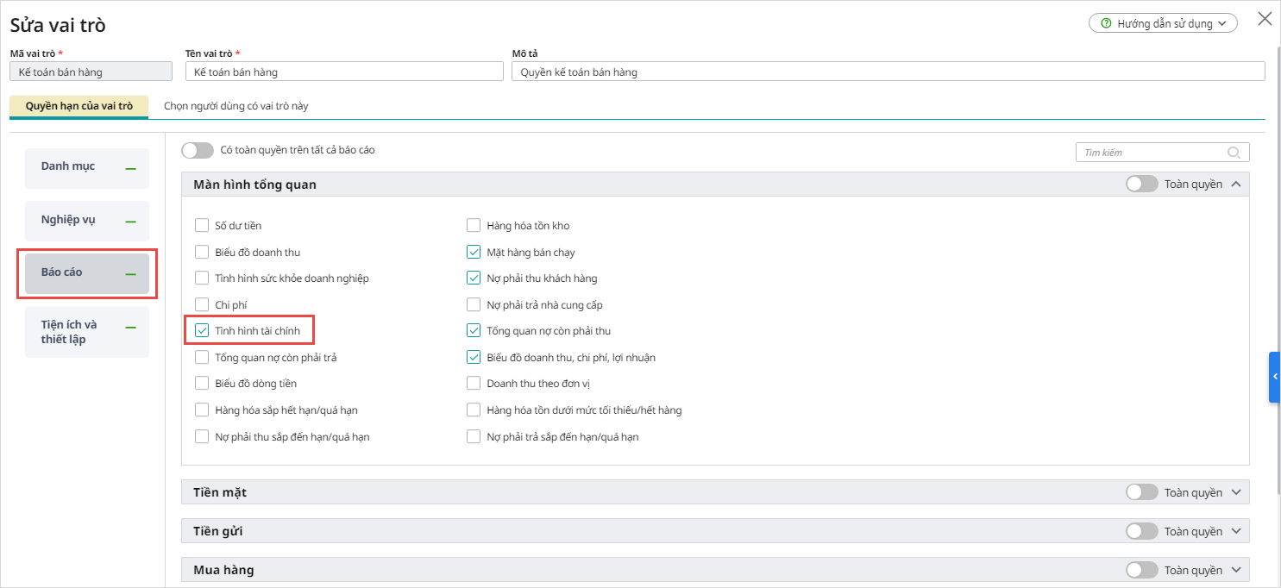Click the Tên vai trò input field
The image size is (1281, 588).
click(x=343, y=72)
